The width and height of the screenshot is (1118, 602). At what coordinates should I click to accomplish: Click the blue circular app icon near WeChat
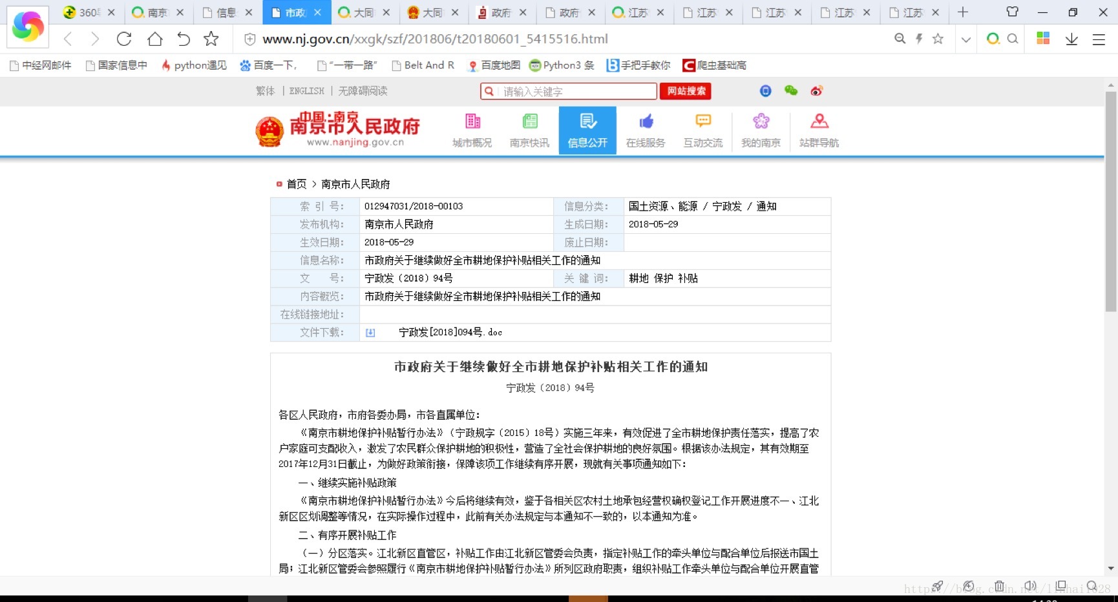[x=766, y=91]
